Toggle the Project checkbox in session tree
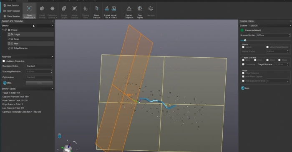292x152 pixels. (6, 30)
